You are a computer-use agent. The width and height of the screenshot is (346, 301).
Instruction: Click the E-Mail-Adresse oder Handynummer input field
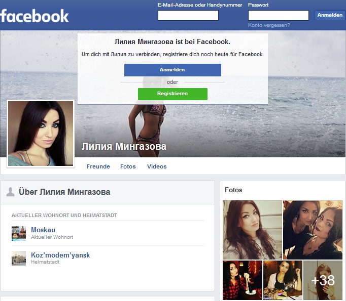(x=188, y=15)
